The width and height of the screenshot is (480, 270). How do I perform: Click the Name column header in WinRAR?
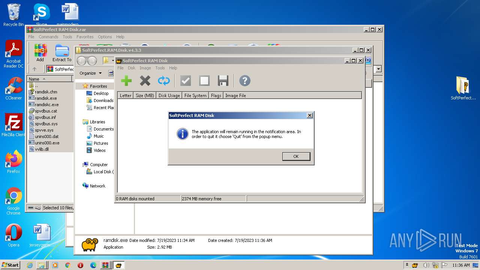pos(50,79)
